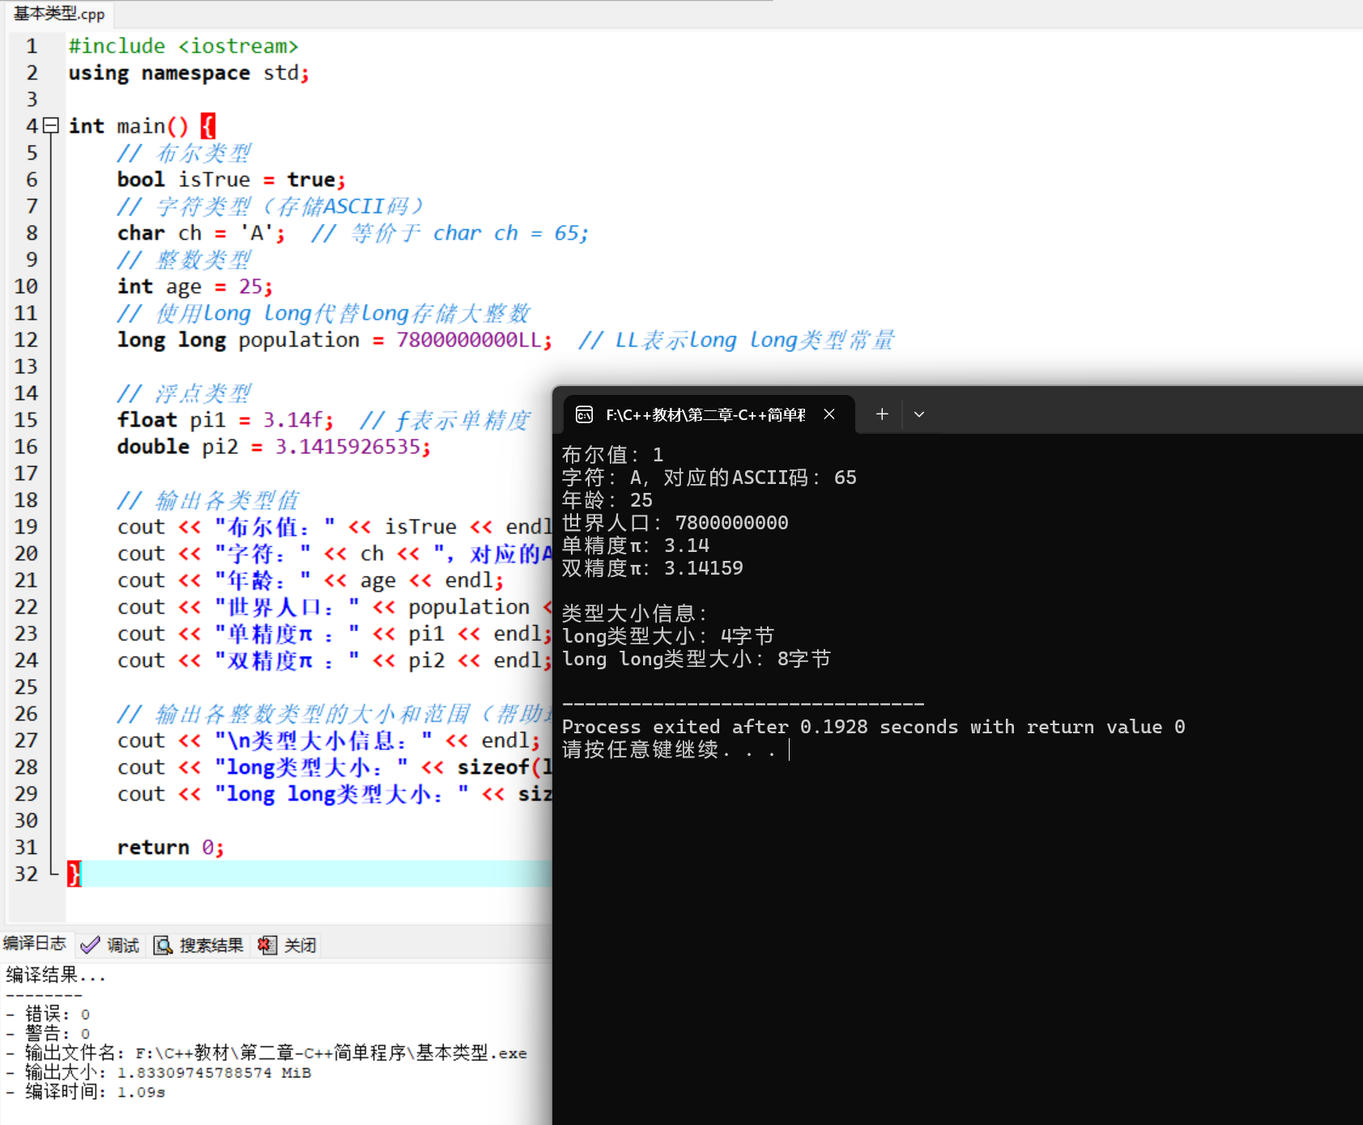Screen dimensions: 1363x1125
Task: Click terminal output 'long类型大小: 4字节'
Action: [x=668, y=636]
